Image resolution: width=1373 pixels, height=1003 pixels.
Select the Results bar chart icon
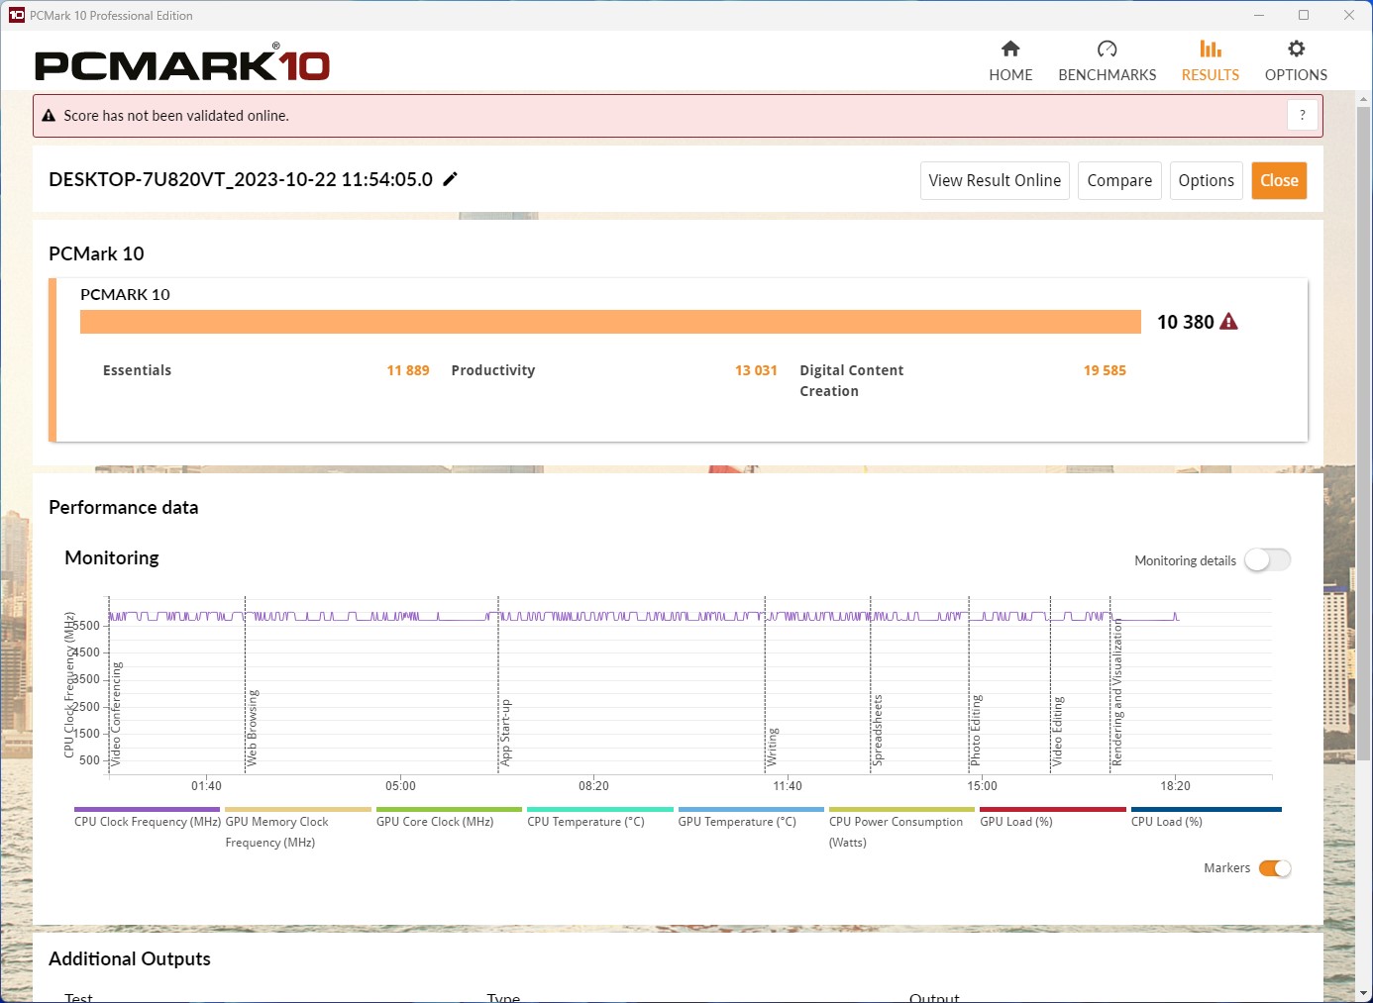1210,50
